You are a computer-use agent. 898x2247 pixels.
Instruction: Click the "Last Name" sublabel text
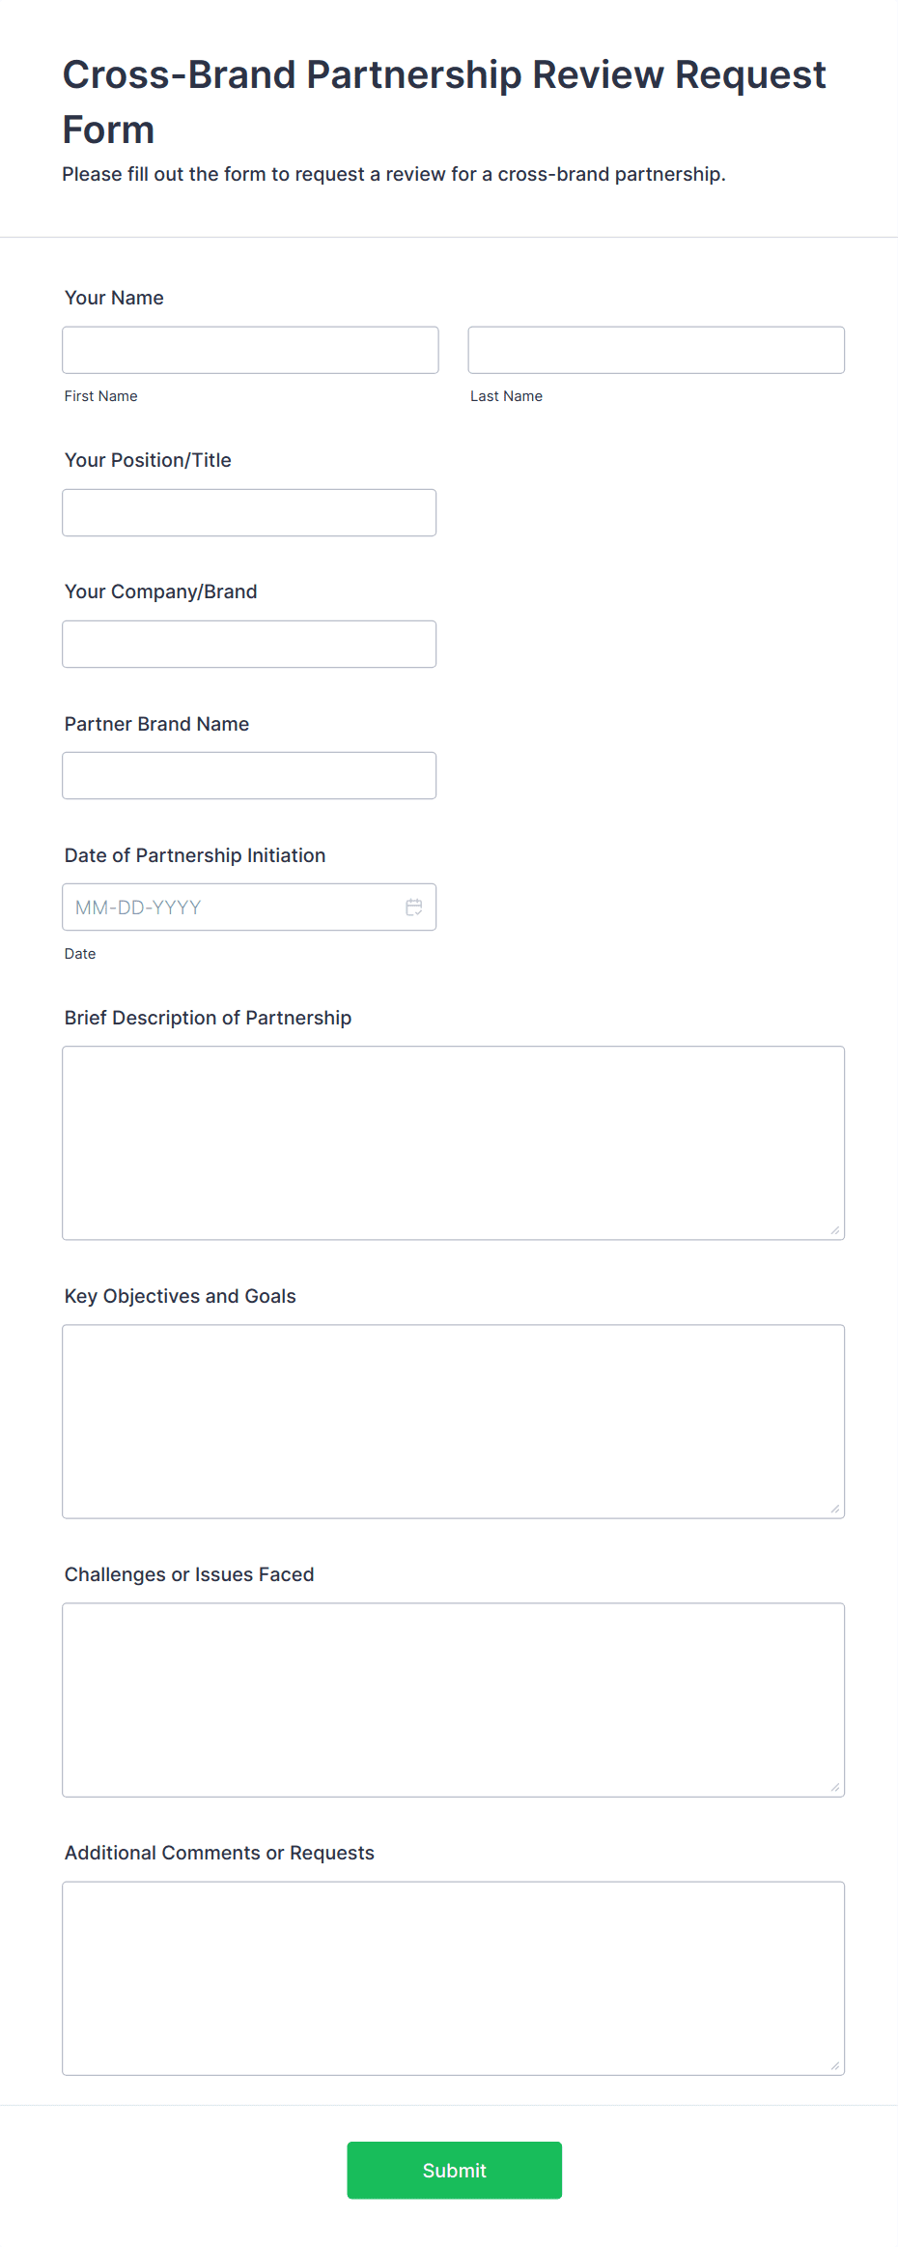pyautogui.click(x=506, y=396)
